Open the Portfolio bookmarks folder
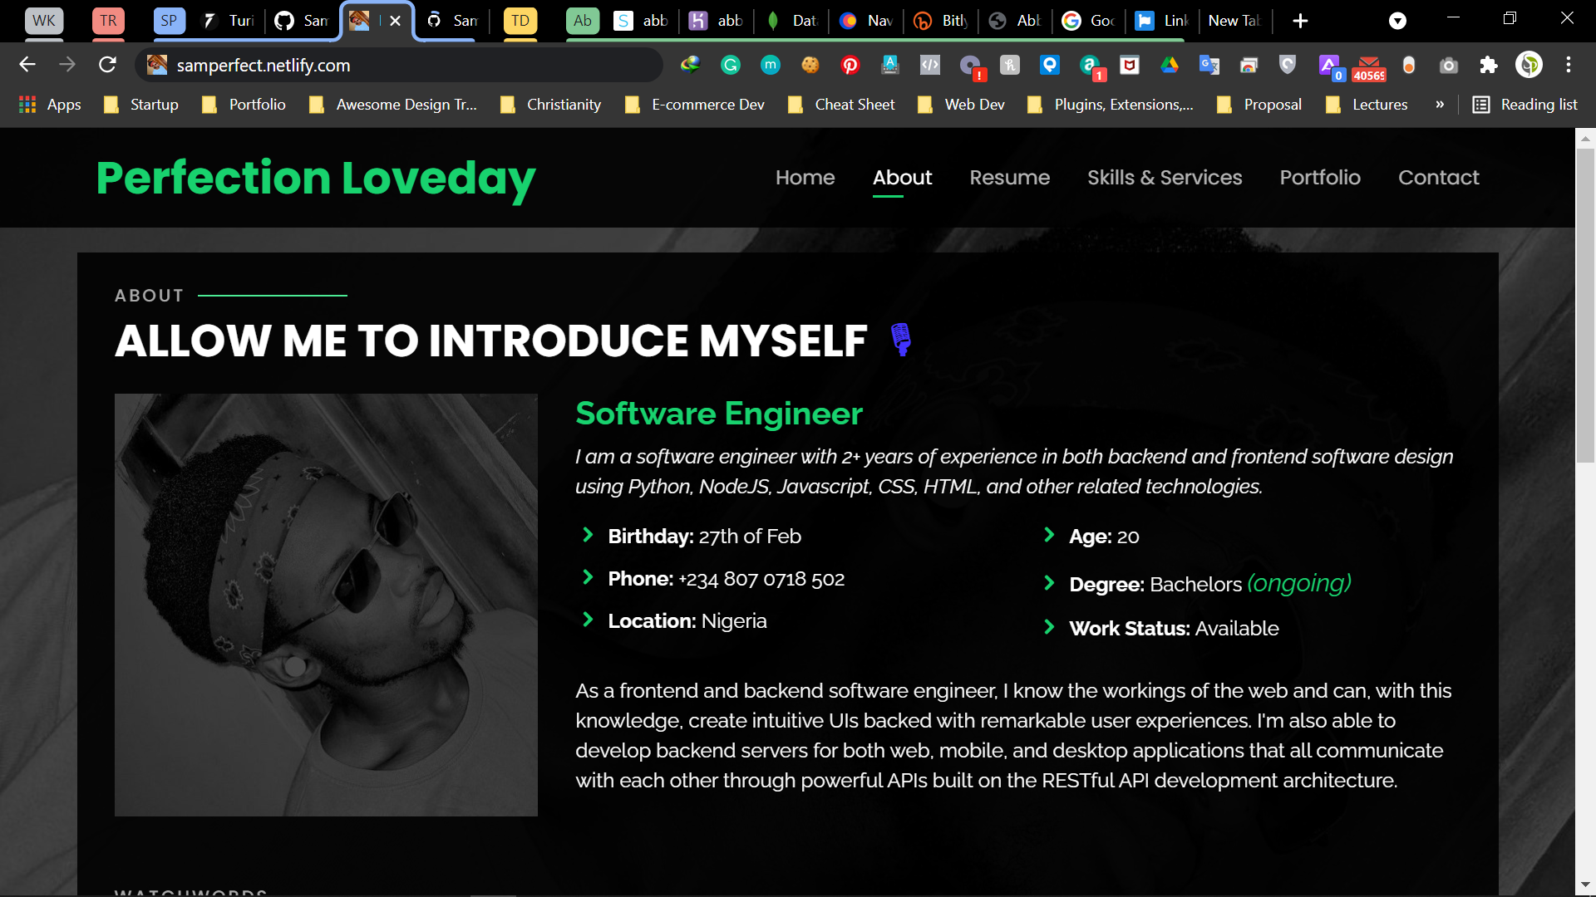Image resolution: width=1596 pixels, height=897 pixels. (x=244, y=105)
